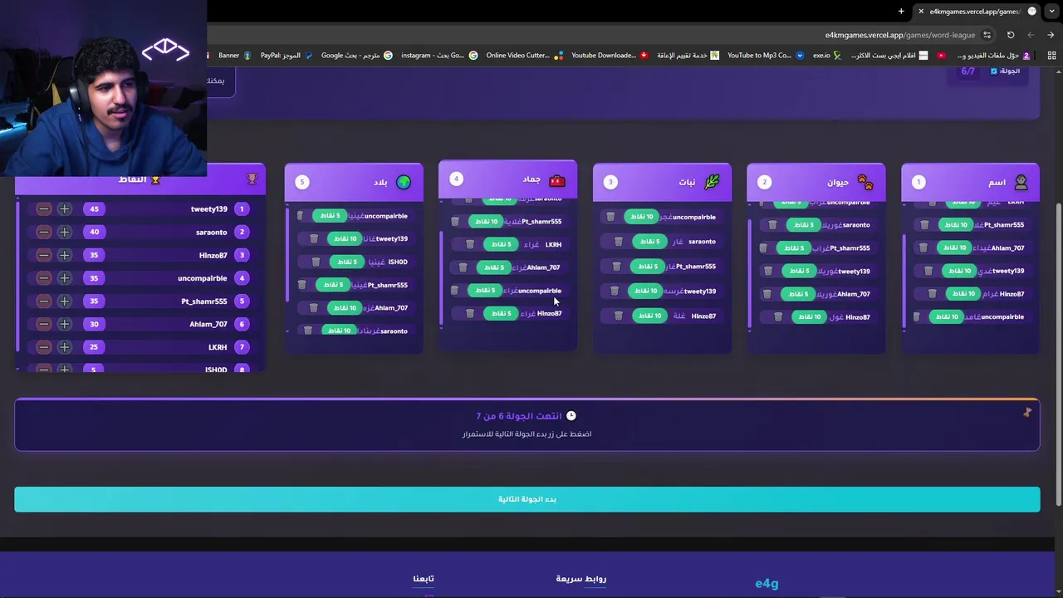Trash uncompairble's answer in the نبات column
Screen dimensions: 1063x598
pos(610,217)
